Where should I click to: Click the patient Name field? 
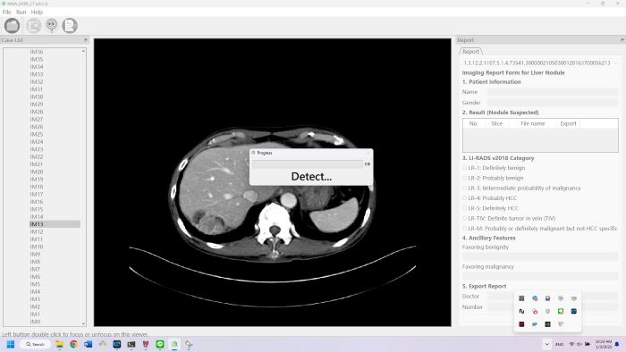click(553, 92)
